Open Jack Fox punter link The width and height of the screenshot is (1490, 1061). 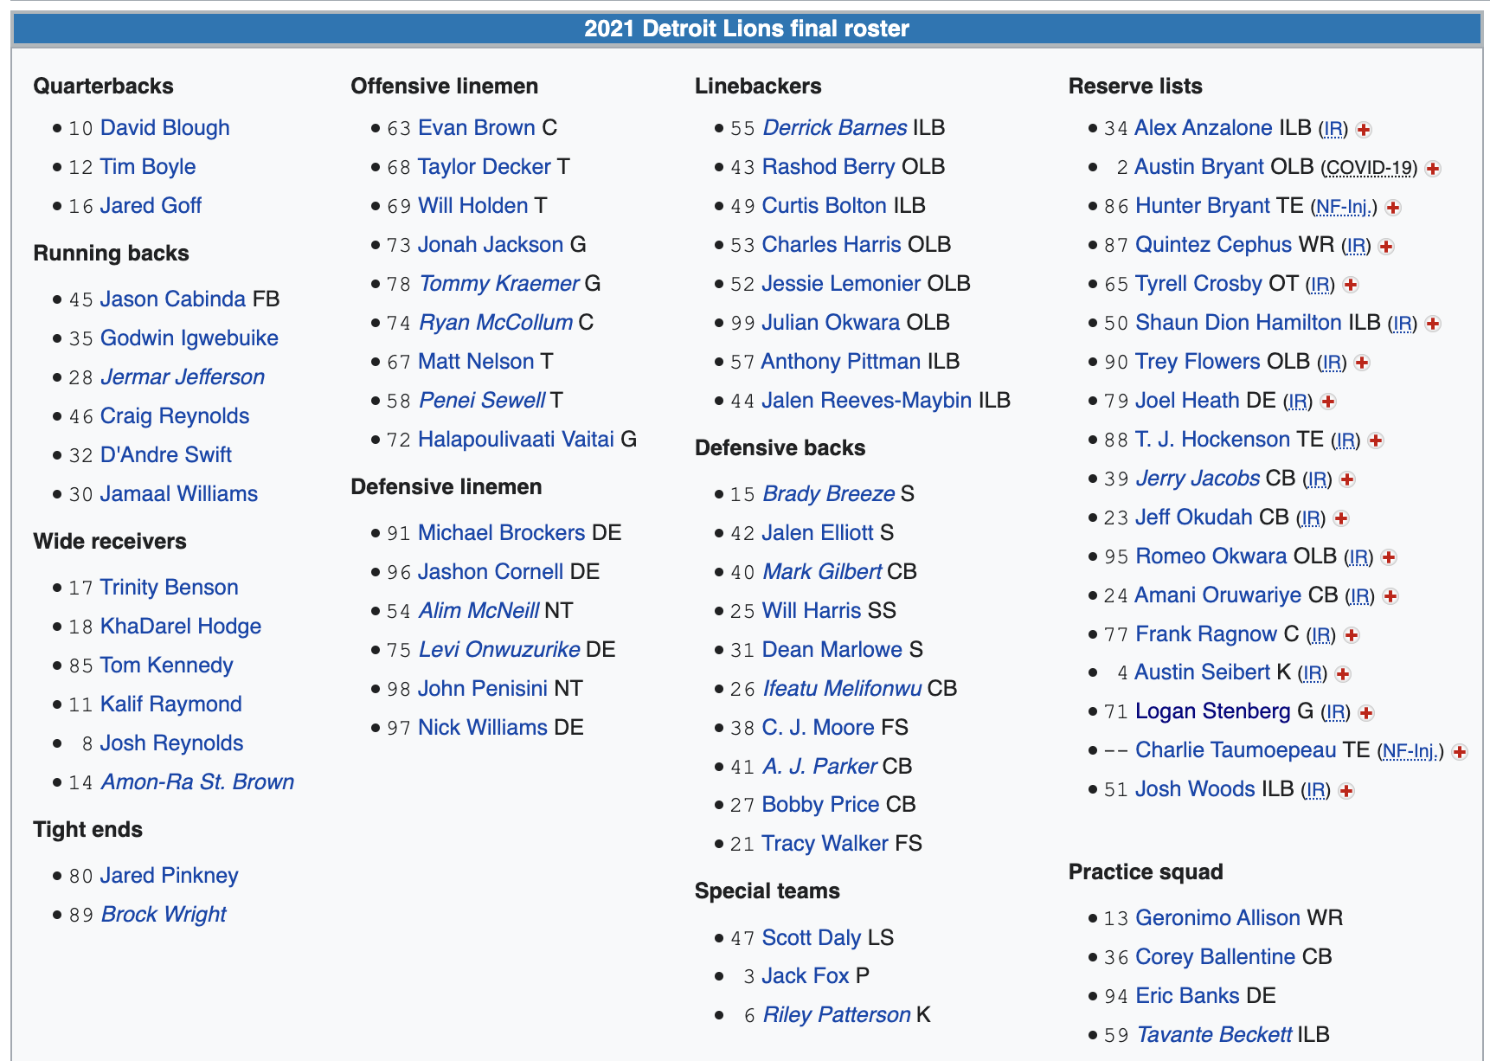pyautogui.click(x=806, y=976)
